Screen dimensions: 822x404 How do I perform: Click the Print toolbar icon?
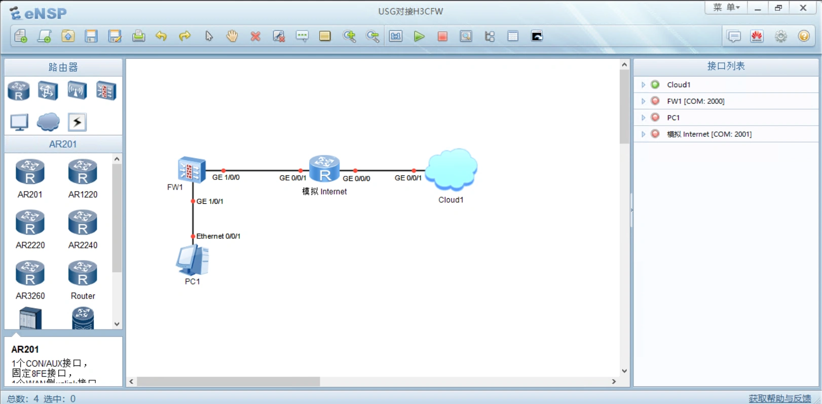(x=138, y=36)
